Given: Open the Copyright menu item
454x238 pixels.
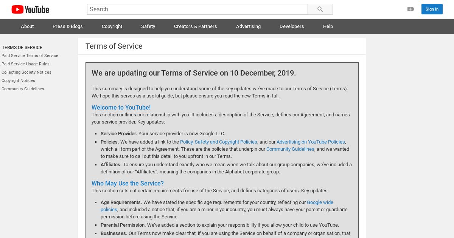Looking at the screenshot, I should click(112, 26).
